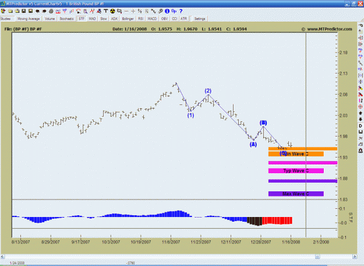The width and height of the screenshot is (364, 266).
Task: Click the first toolbar icon for a new chart
Action: click(3, 11)
